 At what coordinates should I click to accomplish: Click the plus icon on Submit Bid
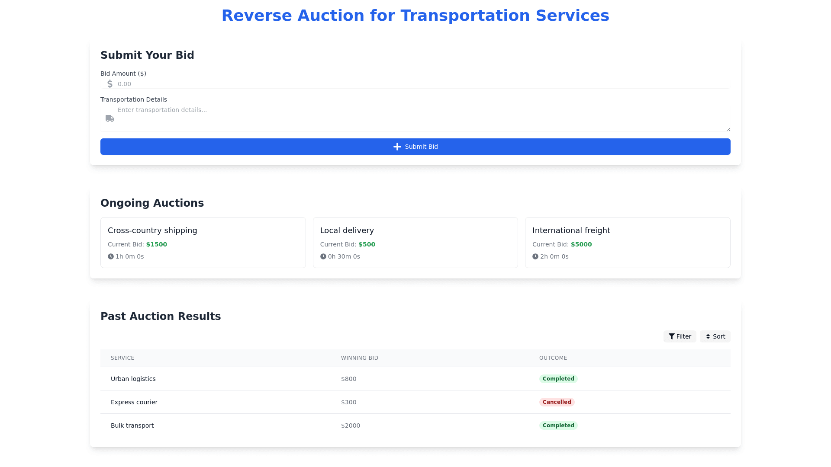tap(397, 147)
